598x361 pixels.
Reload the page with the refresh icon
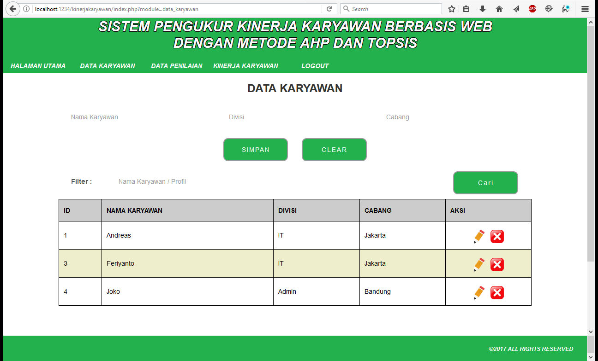[x=329, y=9]
